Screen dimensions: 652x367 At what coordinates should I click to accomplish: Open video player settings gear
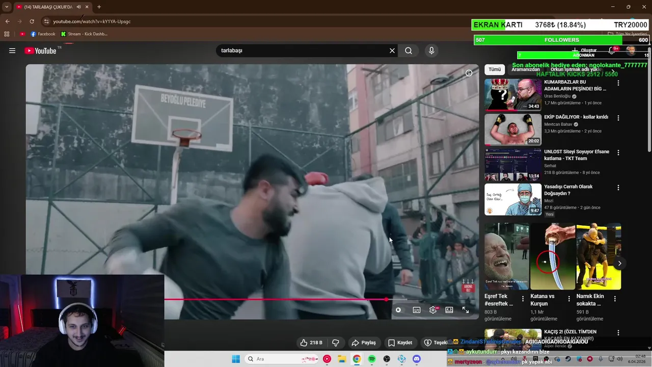[433, 310]
